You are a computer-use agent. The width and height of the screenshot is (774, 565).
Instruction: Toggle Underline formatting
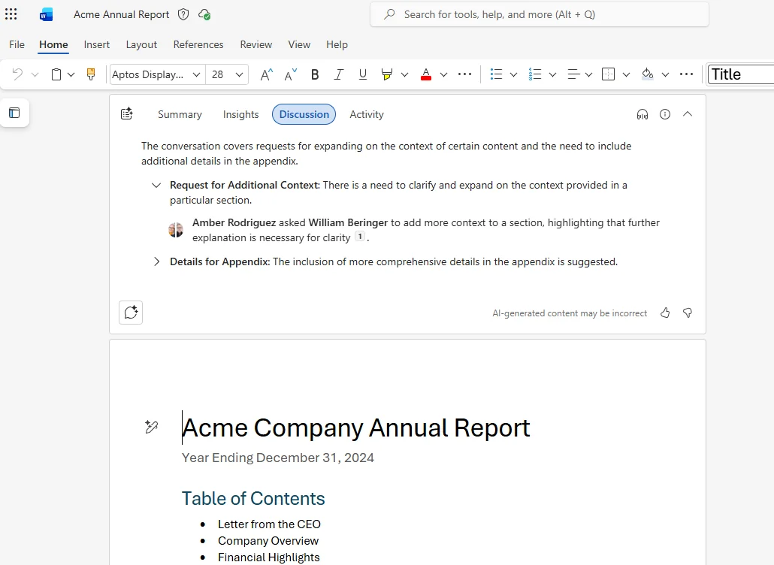[363, 74]
